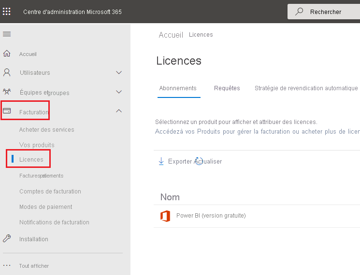Open Notifications de facturation
Screen dimensions: 360x275
tap(54, 222)
